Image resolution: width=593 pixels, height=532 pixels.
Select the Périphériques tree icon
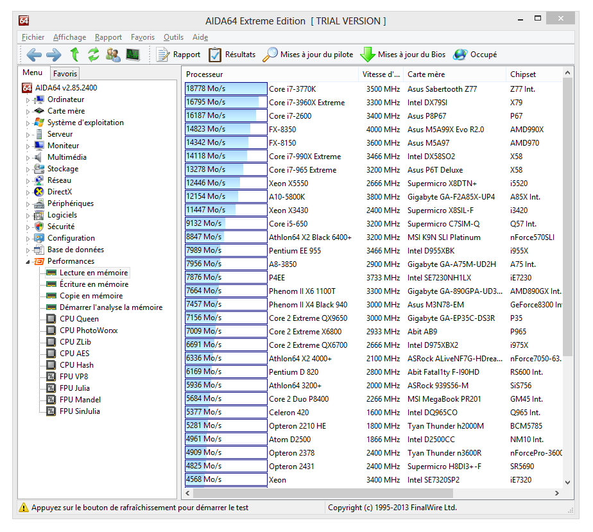point(39,203)
